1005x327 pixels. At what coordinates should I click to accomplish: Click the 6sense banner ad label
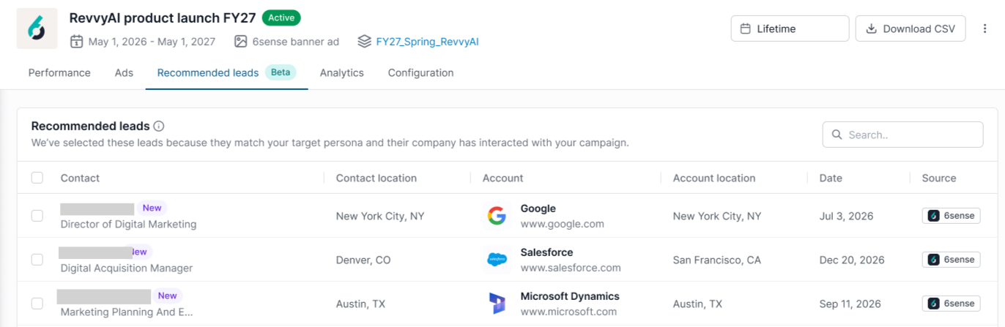coord(296,42)
